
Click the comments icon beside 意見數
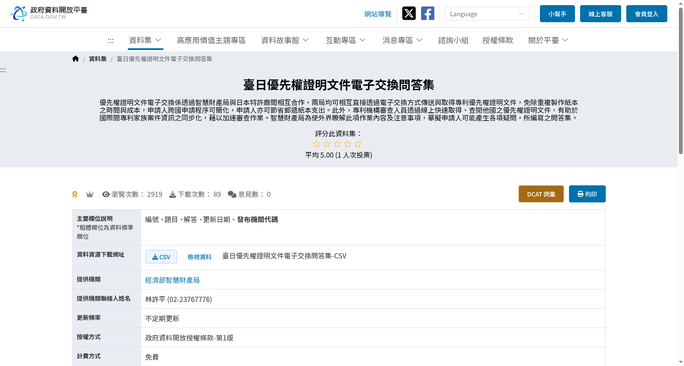(232, 194)
